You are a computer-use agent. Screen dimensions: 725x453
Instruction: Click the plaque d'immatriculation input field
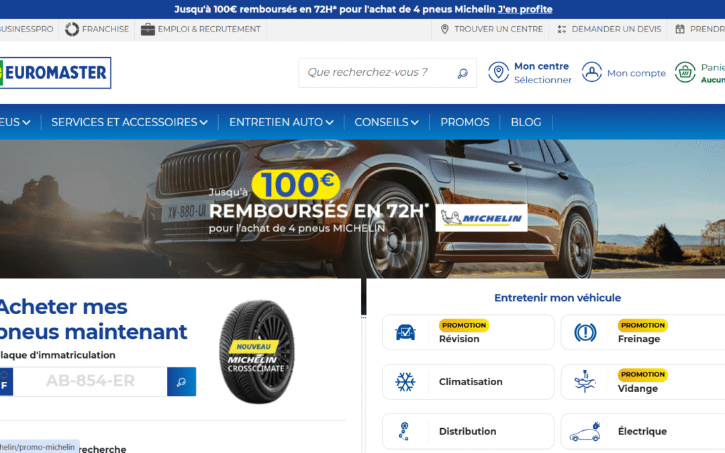coord(90,382)
